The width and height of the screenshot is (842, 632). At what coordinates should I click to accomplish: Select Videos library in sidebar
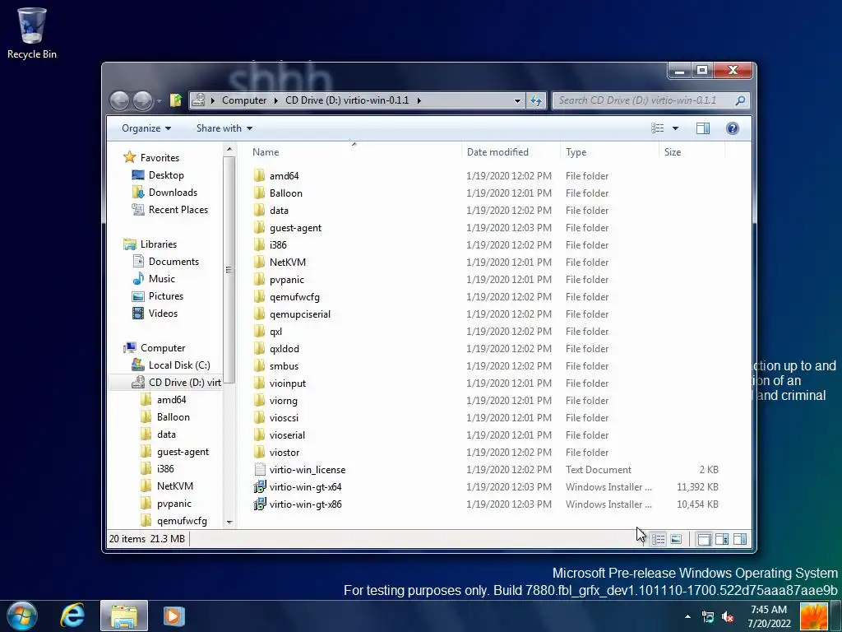[163, 314]
